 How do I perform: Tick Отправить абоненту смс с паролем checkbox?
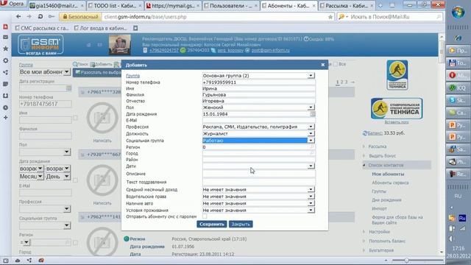tap(205, 216)
